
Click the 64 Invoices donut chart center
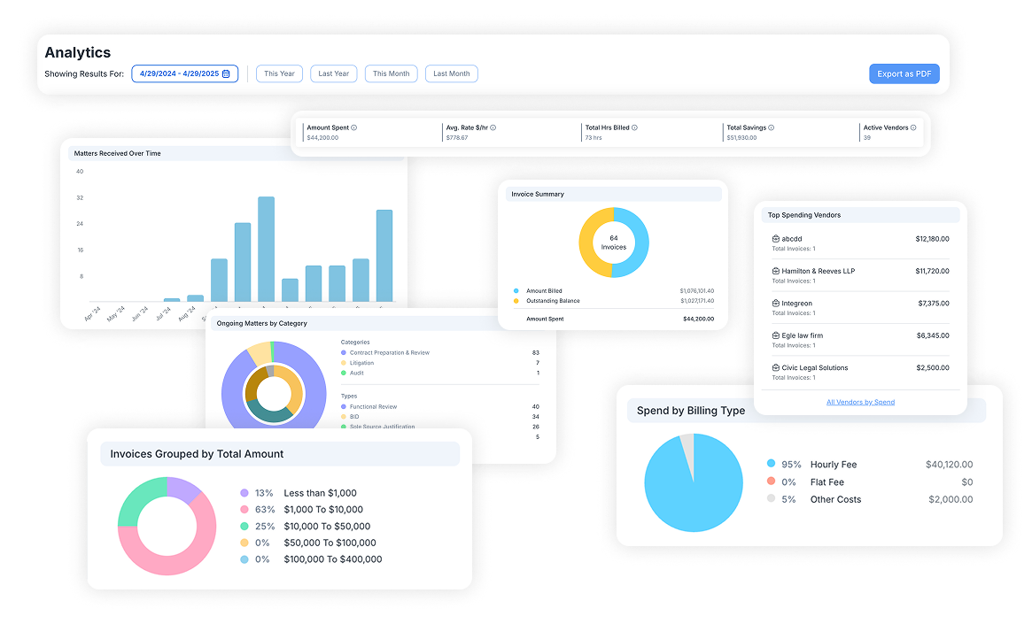613,243
